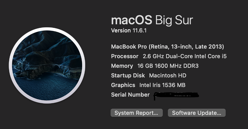The image size is (248, 129).
Task: Select the MacBook Pro model line
Action: point(167,47)
